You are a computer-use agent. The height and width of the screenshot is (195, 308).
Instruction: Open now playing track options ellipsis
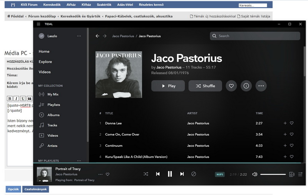click(100, 174)
